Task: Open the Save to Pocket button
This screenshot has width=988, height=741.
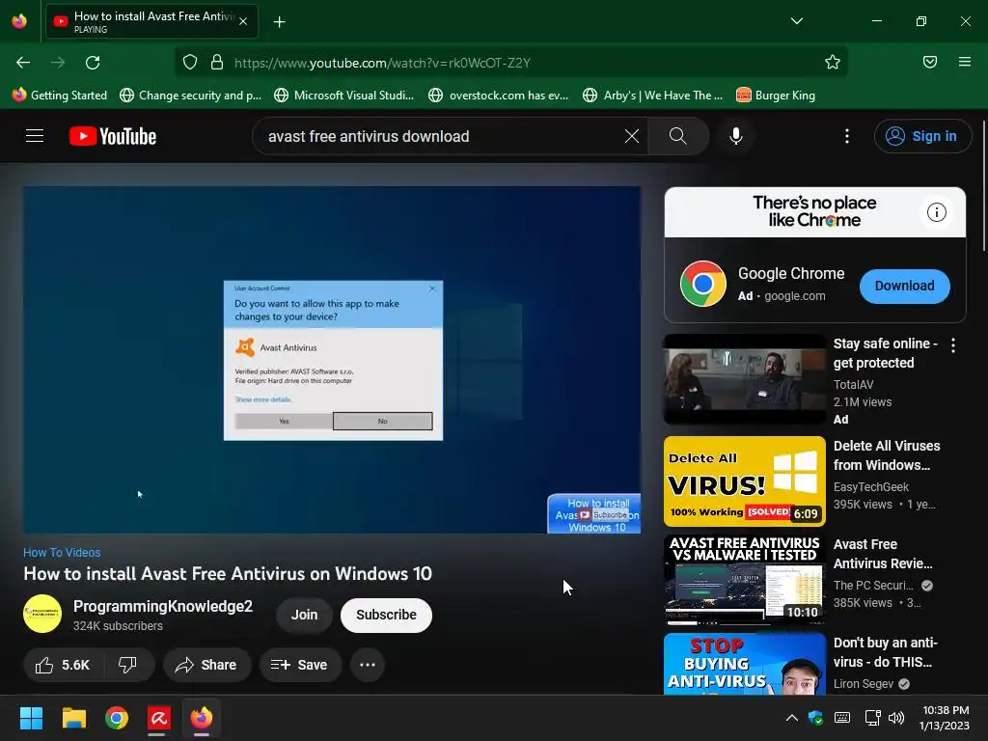Action: click(x=930, y=63)
